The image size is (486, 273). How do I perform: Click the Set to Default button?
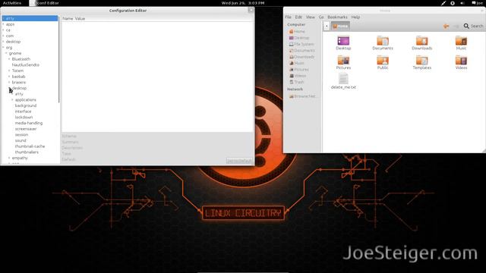click(239, 161)
